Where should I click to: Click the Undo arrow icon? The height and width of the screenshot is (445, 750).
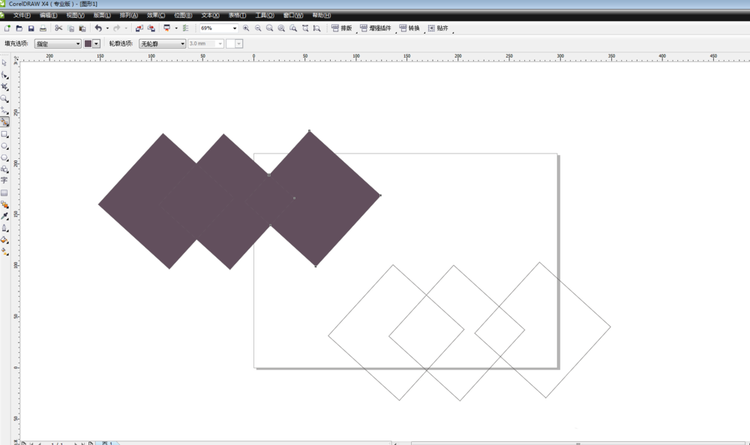pos(98,28)
